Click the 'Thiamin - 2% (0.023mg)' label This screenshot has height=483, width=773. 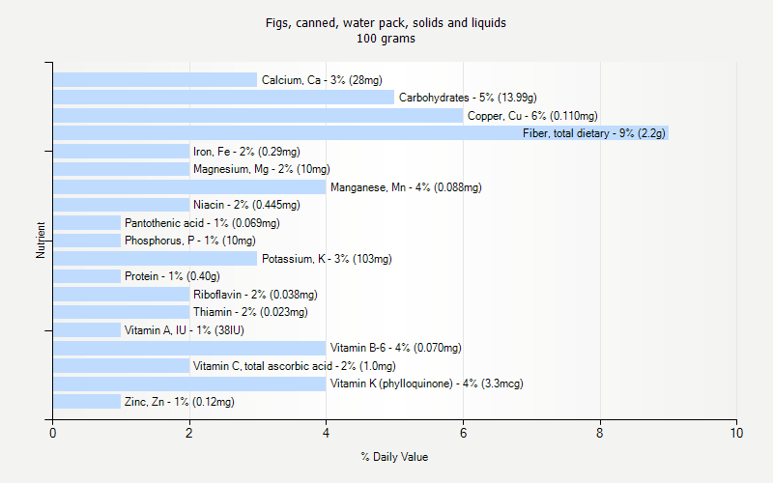coord(250,312)
